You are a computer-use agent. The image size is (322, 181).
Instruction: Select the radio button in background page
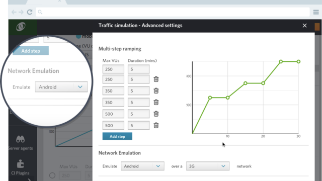coord(52,175)
